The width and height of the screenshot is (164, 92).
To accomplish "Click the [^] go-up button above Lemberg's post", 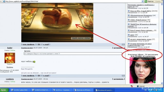I will 123,76.
